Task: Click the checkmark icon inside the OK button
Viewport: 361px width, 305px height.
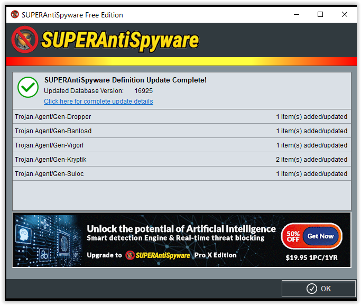Action: 311,289
